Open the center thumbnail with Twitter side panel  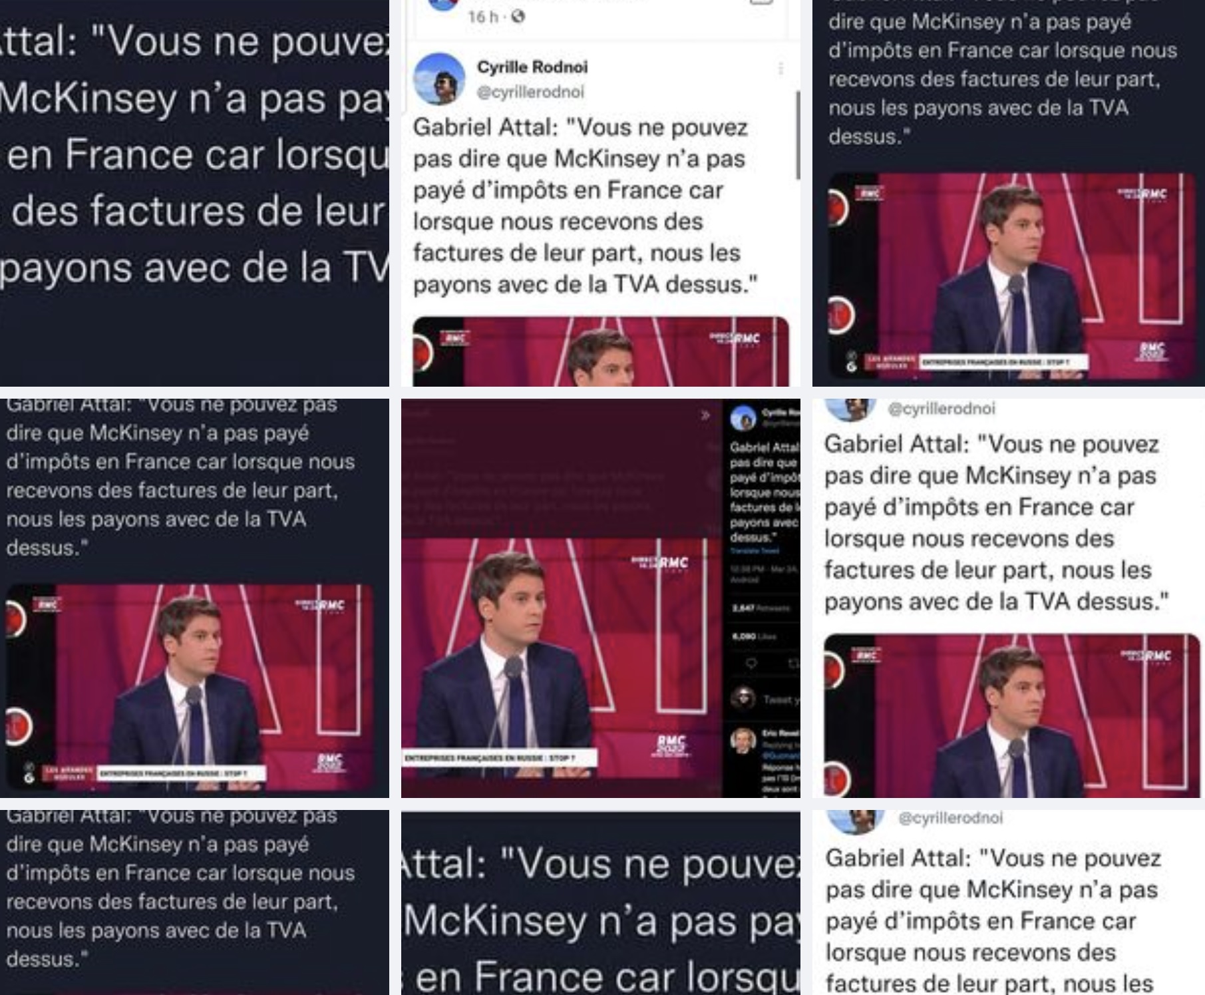(x=601, y=598)
